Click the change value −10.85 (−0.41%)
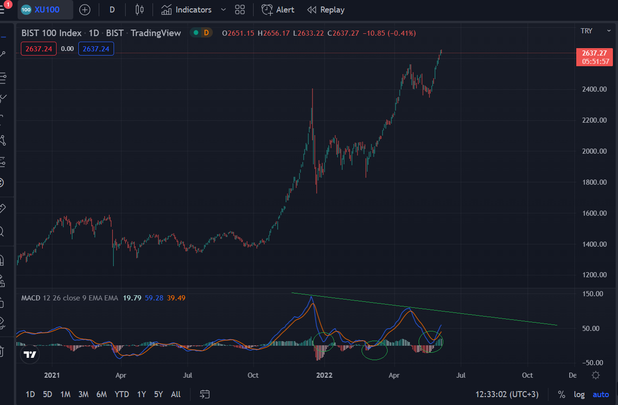Viewport: 618px width, 405px height. tap(389, 33)
